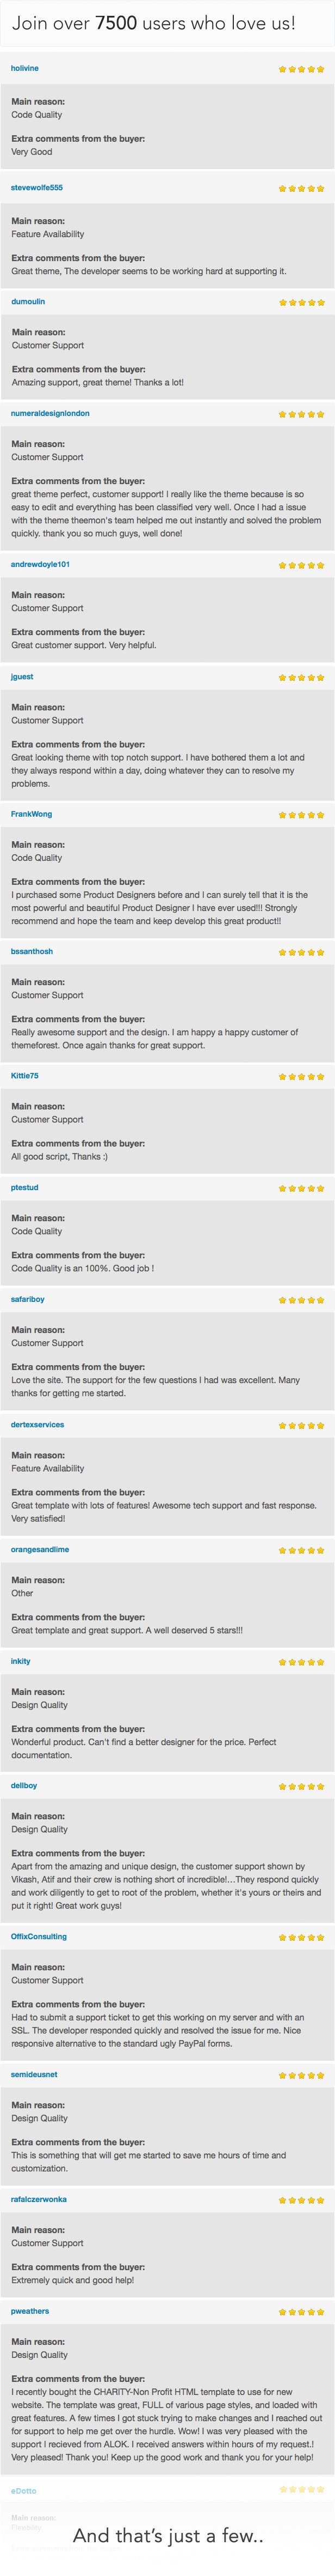Viewport: 335px width, 2576px height.
Task: Click stars on dertexservices' review
Action: point(301,1425)
